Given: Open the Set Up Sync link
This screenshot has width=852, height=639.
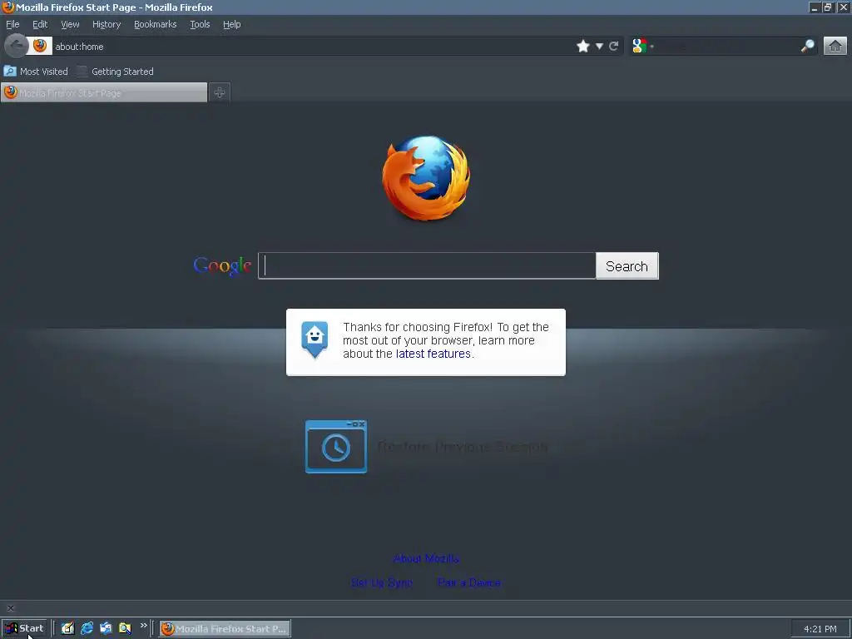Looking at the screenshot, I should 381,582.
